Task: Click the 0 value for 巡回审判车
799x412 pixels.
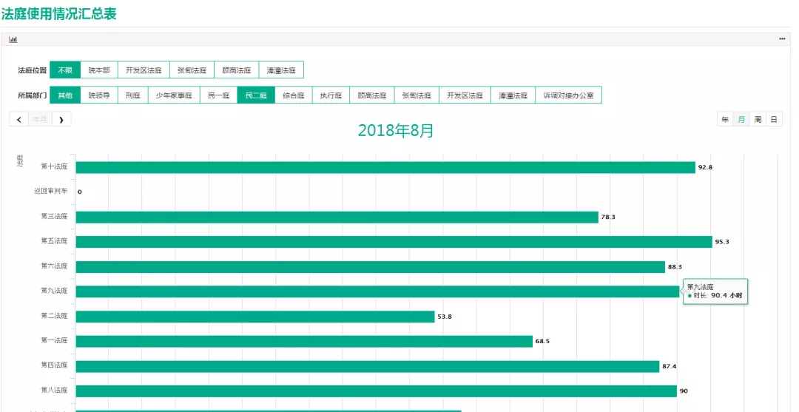Action: point(79,192)
